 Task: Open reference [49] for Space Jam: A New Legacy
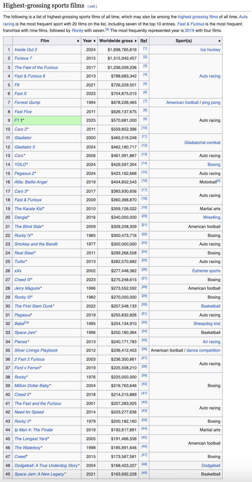(144, 473)
